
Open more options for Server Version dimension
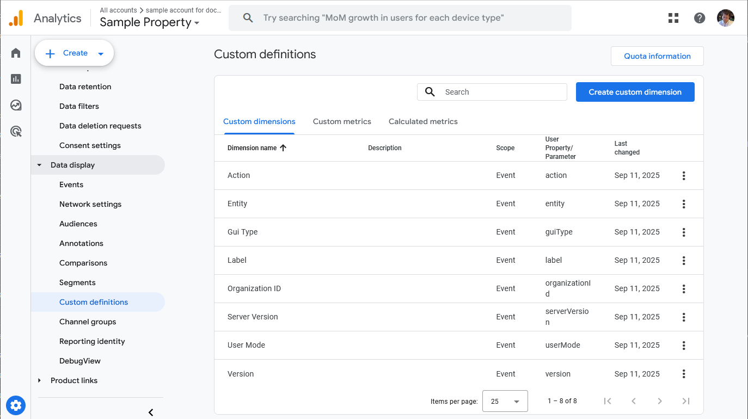(684, 317)
